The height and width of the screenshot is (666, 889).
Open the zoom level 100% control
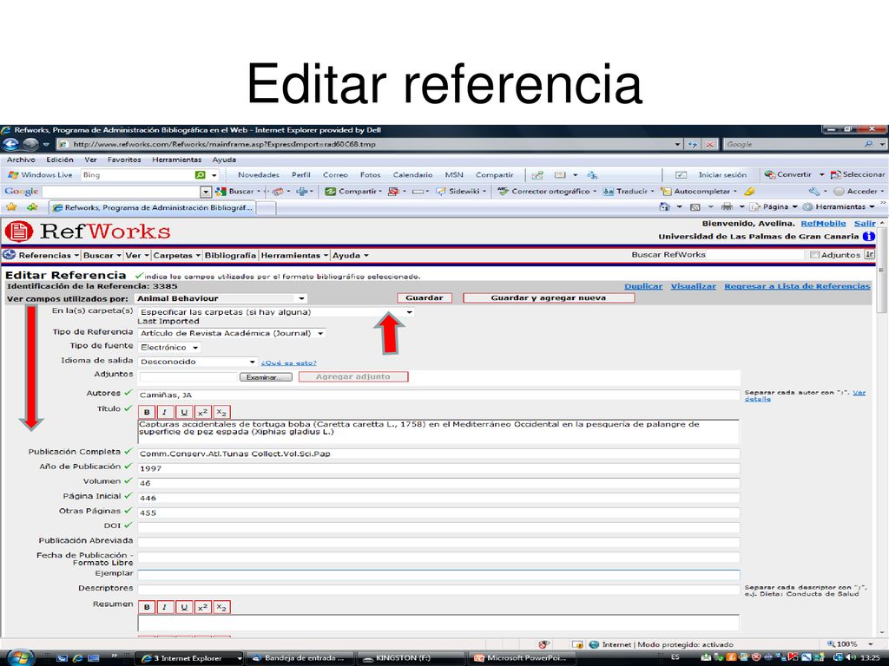(849, 644)
